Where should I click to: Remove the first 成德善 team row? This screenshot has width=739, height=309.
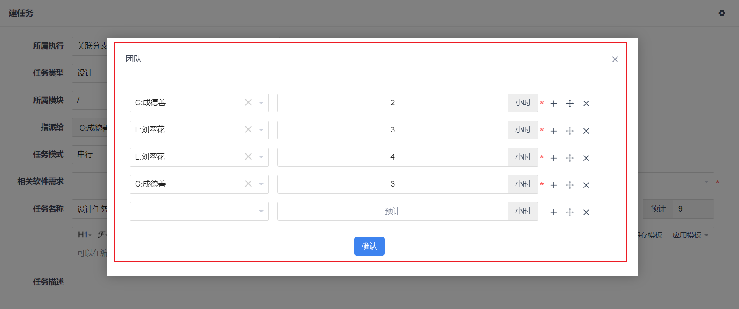coord(586,104)
